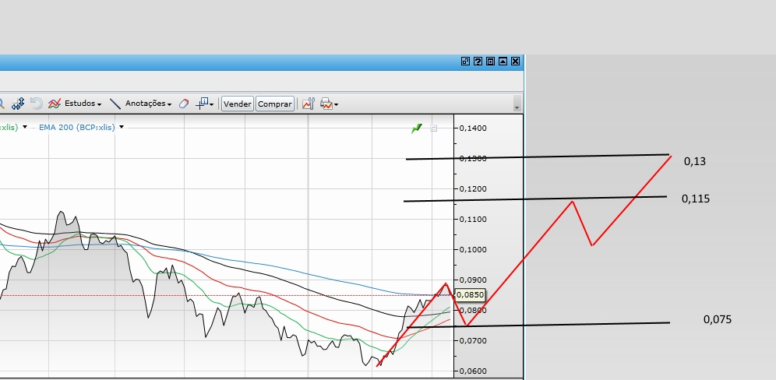
Task: Click the restore panel square icon
Action: (490, 62)
